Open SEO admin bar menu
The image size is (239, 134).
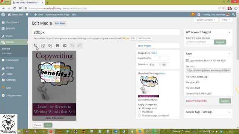[x=74, y=15]
